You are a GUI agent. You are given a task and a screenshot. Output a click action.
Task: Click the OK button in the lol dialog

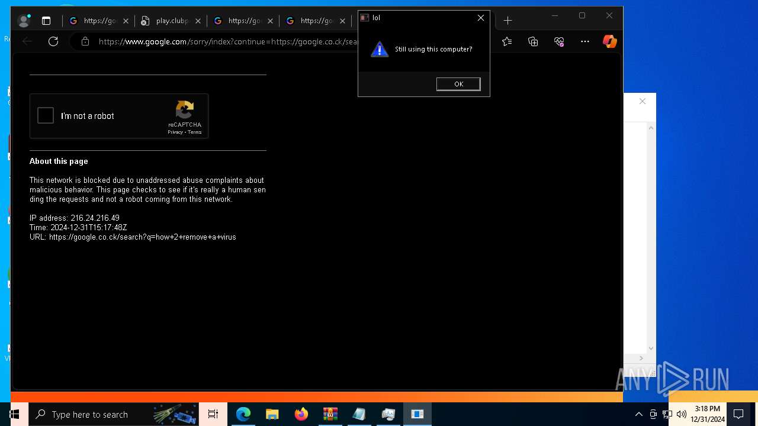click(458, 84)
